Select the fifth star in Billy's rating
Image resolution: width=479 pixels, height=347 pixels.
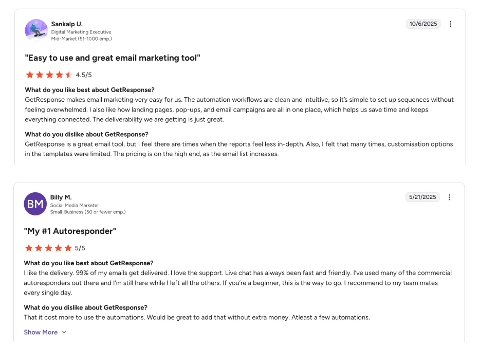point(68,248)
